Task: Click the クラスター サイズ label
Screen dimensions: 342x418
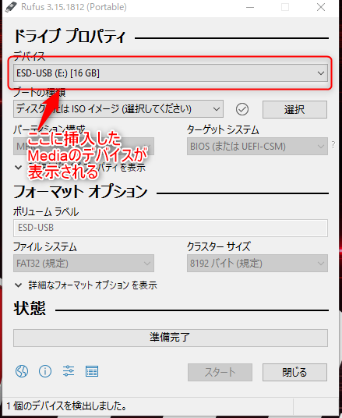Action: [219, 246]
